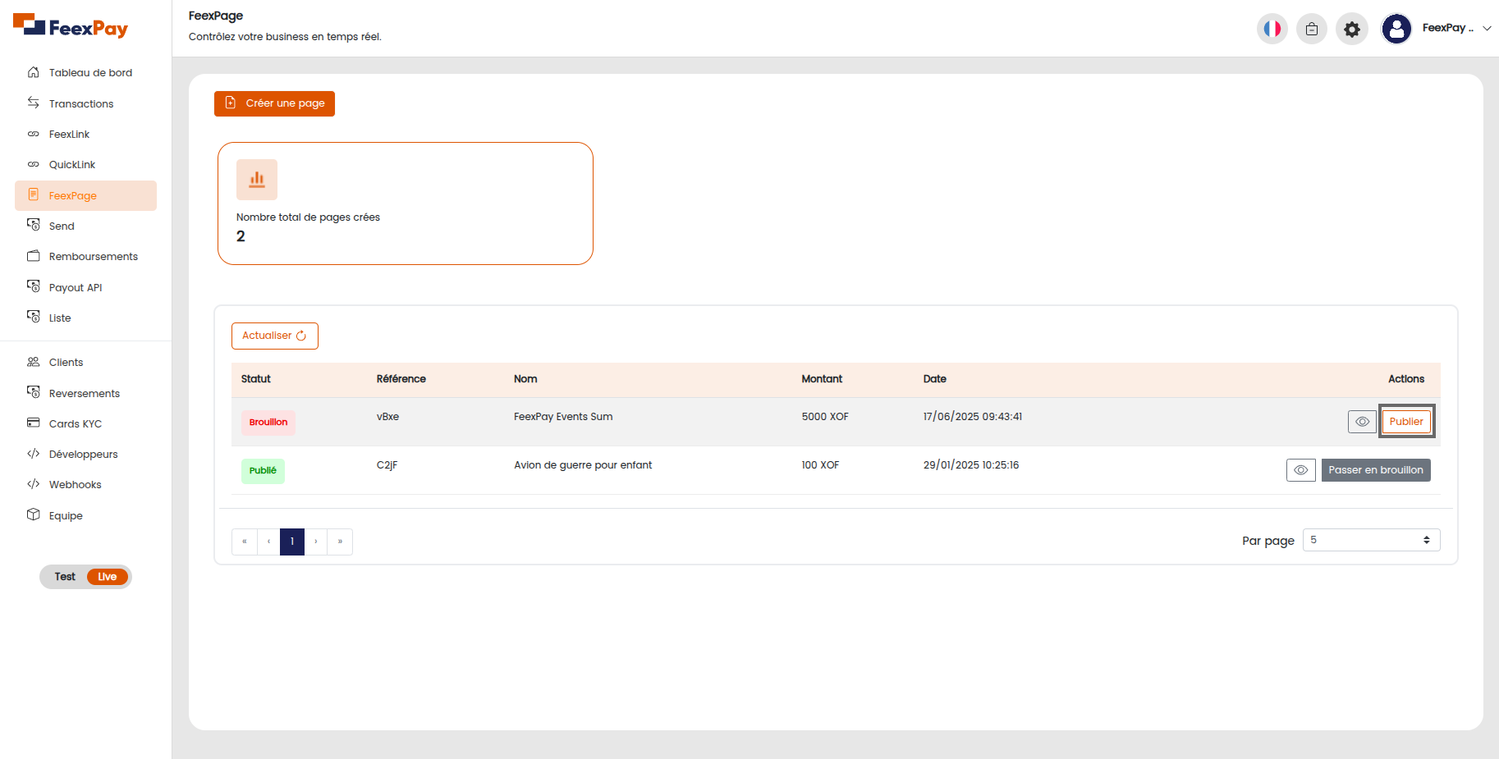The image size is (1499, 759).
Task: Open the Par page rows dropdown
Action: [1372, 540]
